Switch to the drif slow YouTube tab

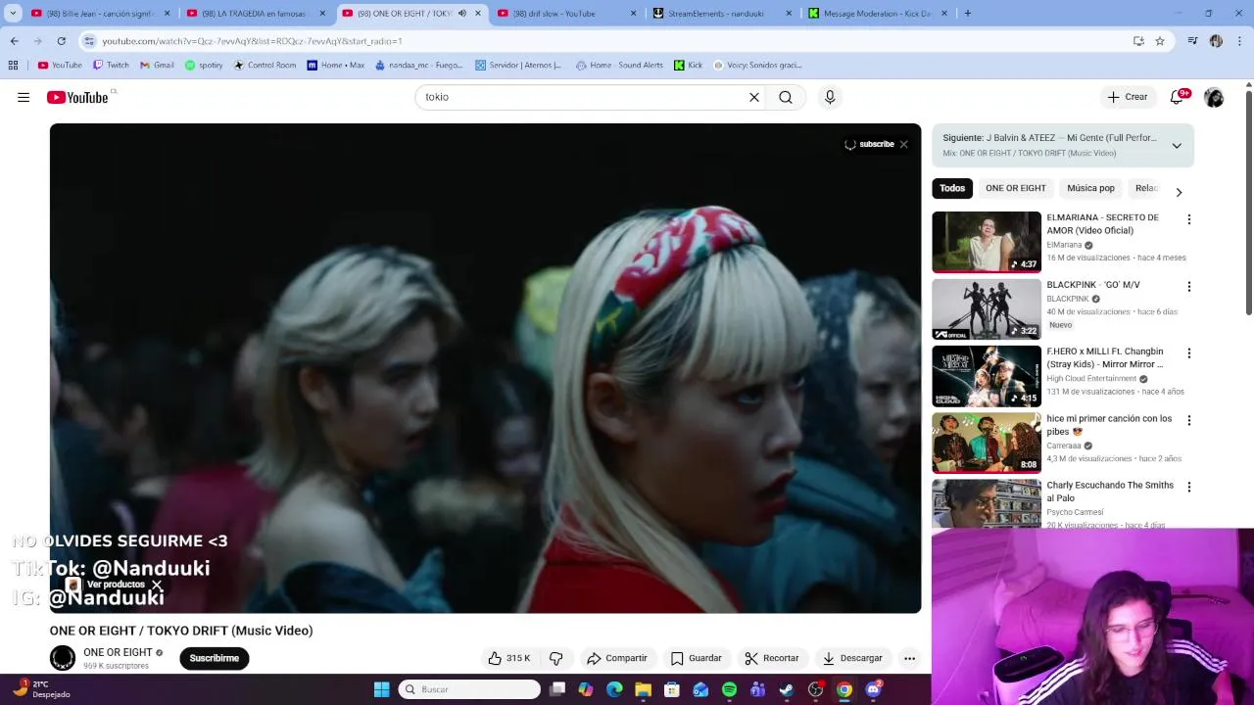(566, 14)
